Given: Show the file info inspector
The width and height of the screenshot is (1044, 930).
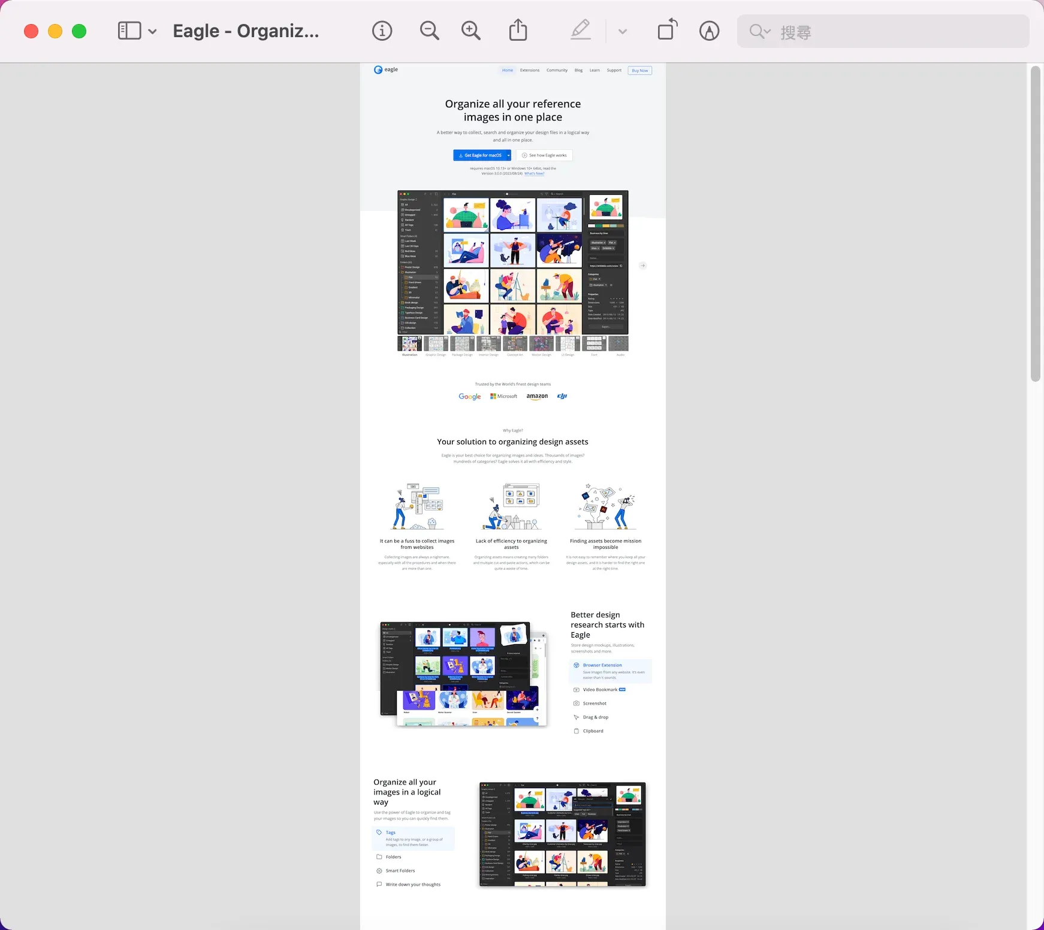Looking at the screenshot, I should (x=382, y=31).
